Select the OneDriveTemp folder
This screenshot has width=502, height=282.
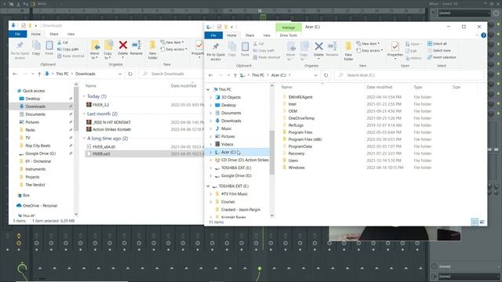[301, 118]
